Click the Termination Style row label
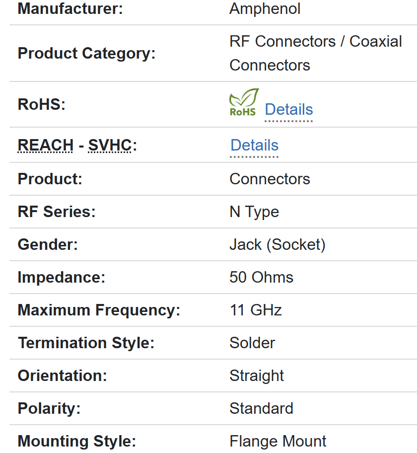Viewport: 417px width, 453px height. pos(86,343)
